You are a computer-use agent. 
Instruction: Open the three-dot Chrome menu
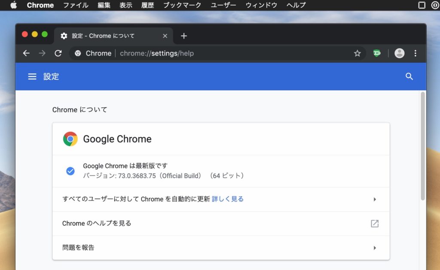[415, 53]
